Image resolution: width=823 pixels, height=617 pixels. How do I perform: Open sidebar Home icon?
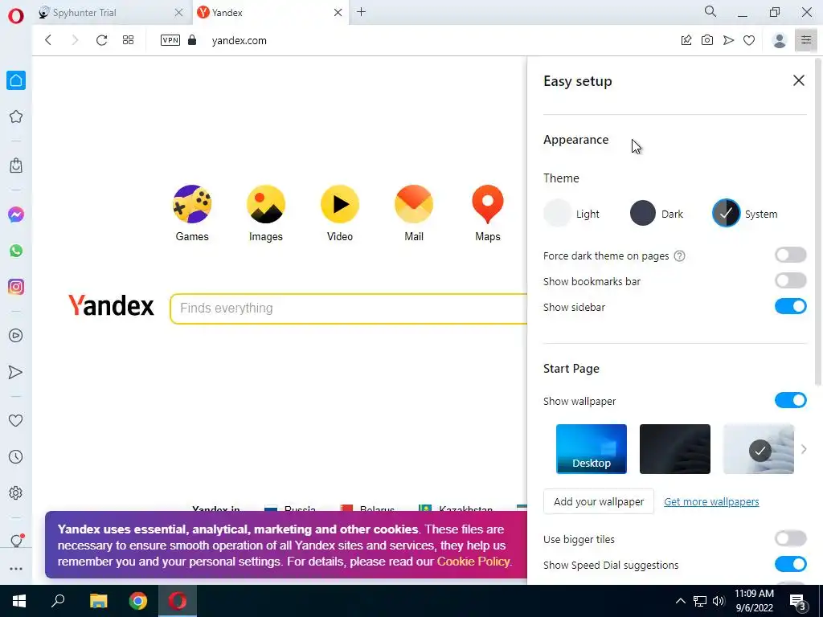[16, 80]
